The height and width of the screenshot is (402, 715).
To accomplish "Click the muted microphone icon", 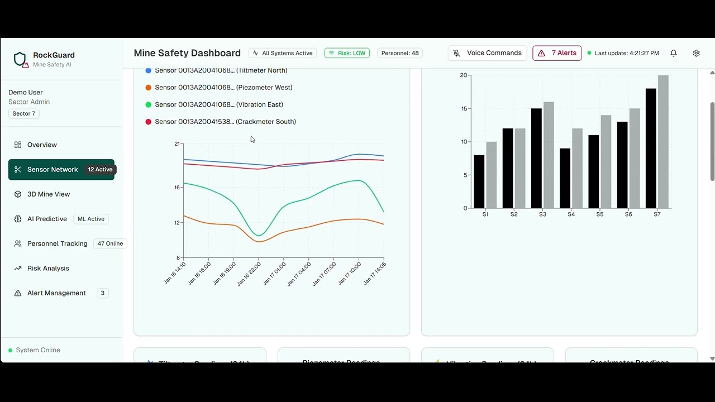I will pos(456,53).
